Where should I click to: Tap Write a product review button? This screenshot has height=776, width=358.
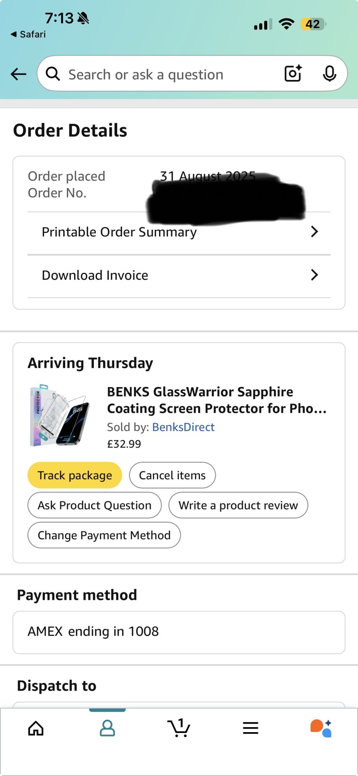(238, 505)
